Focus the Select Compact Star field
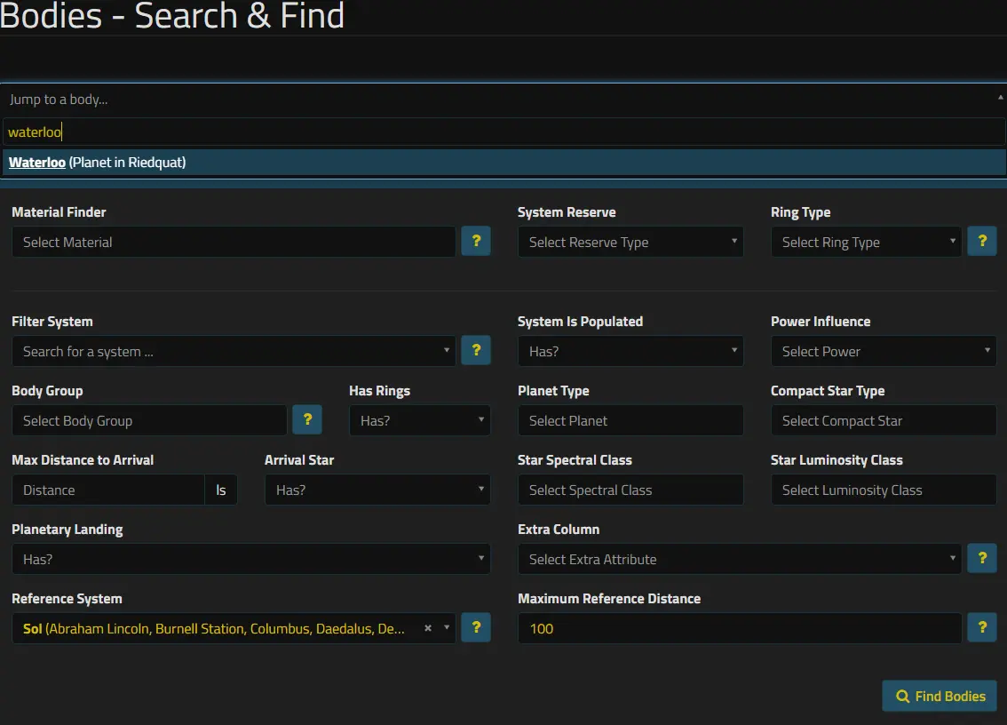 click(884, 420)
